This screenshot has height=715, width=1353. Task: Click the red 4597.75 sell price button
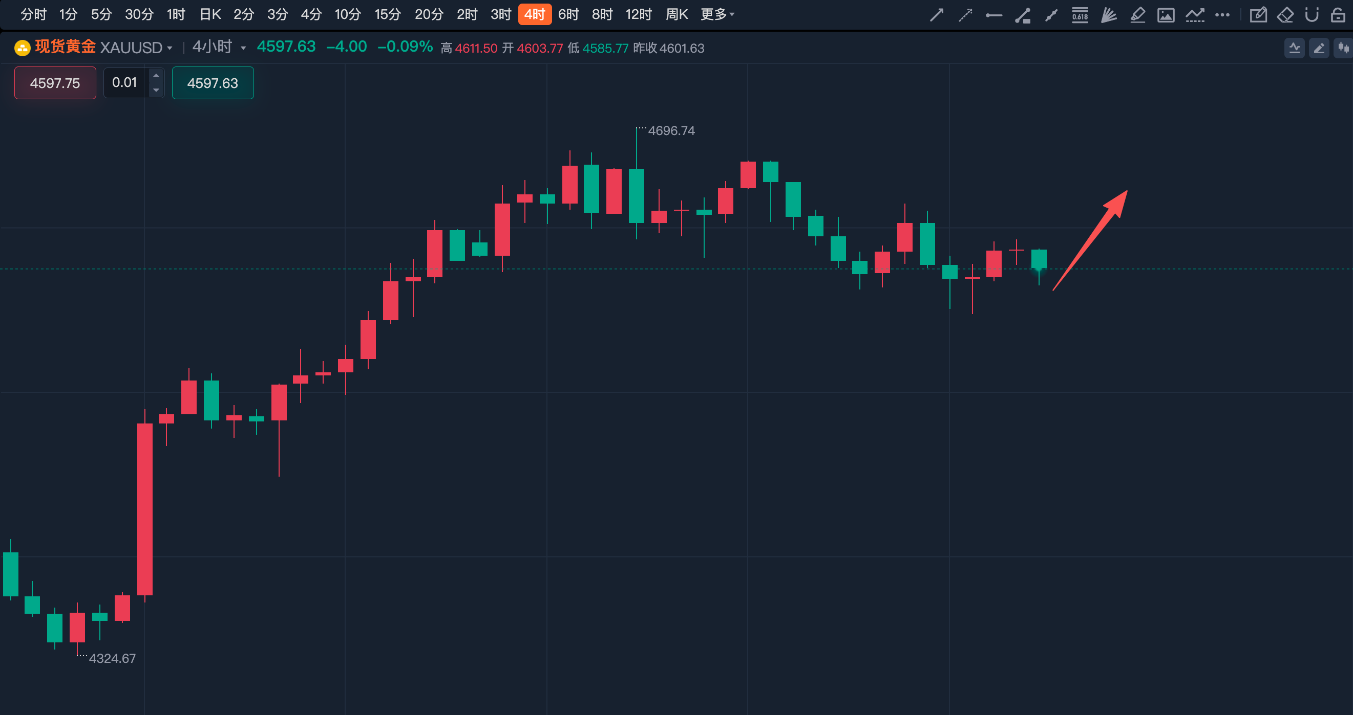pyautogui.click(x=55, y=83)
